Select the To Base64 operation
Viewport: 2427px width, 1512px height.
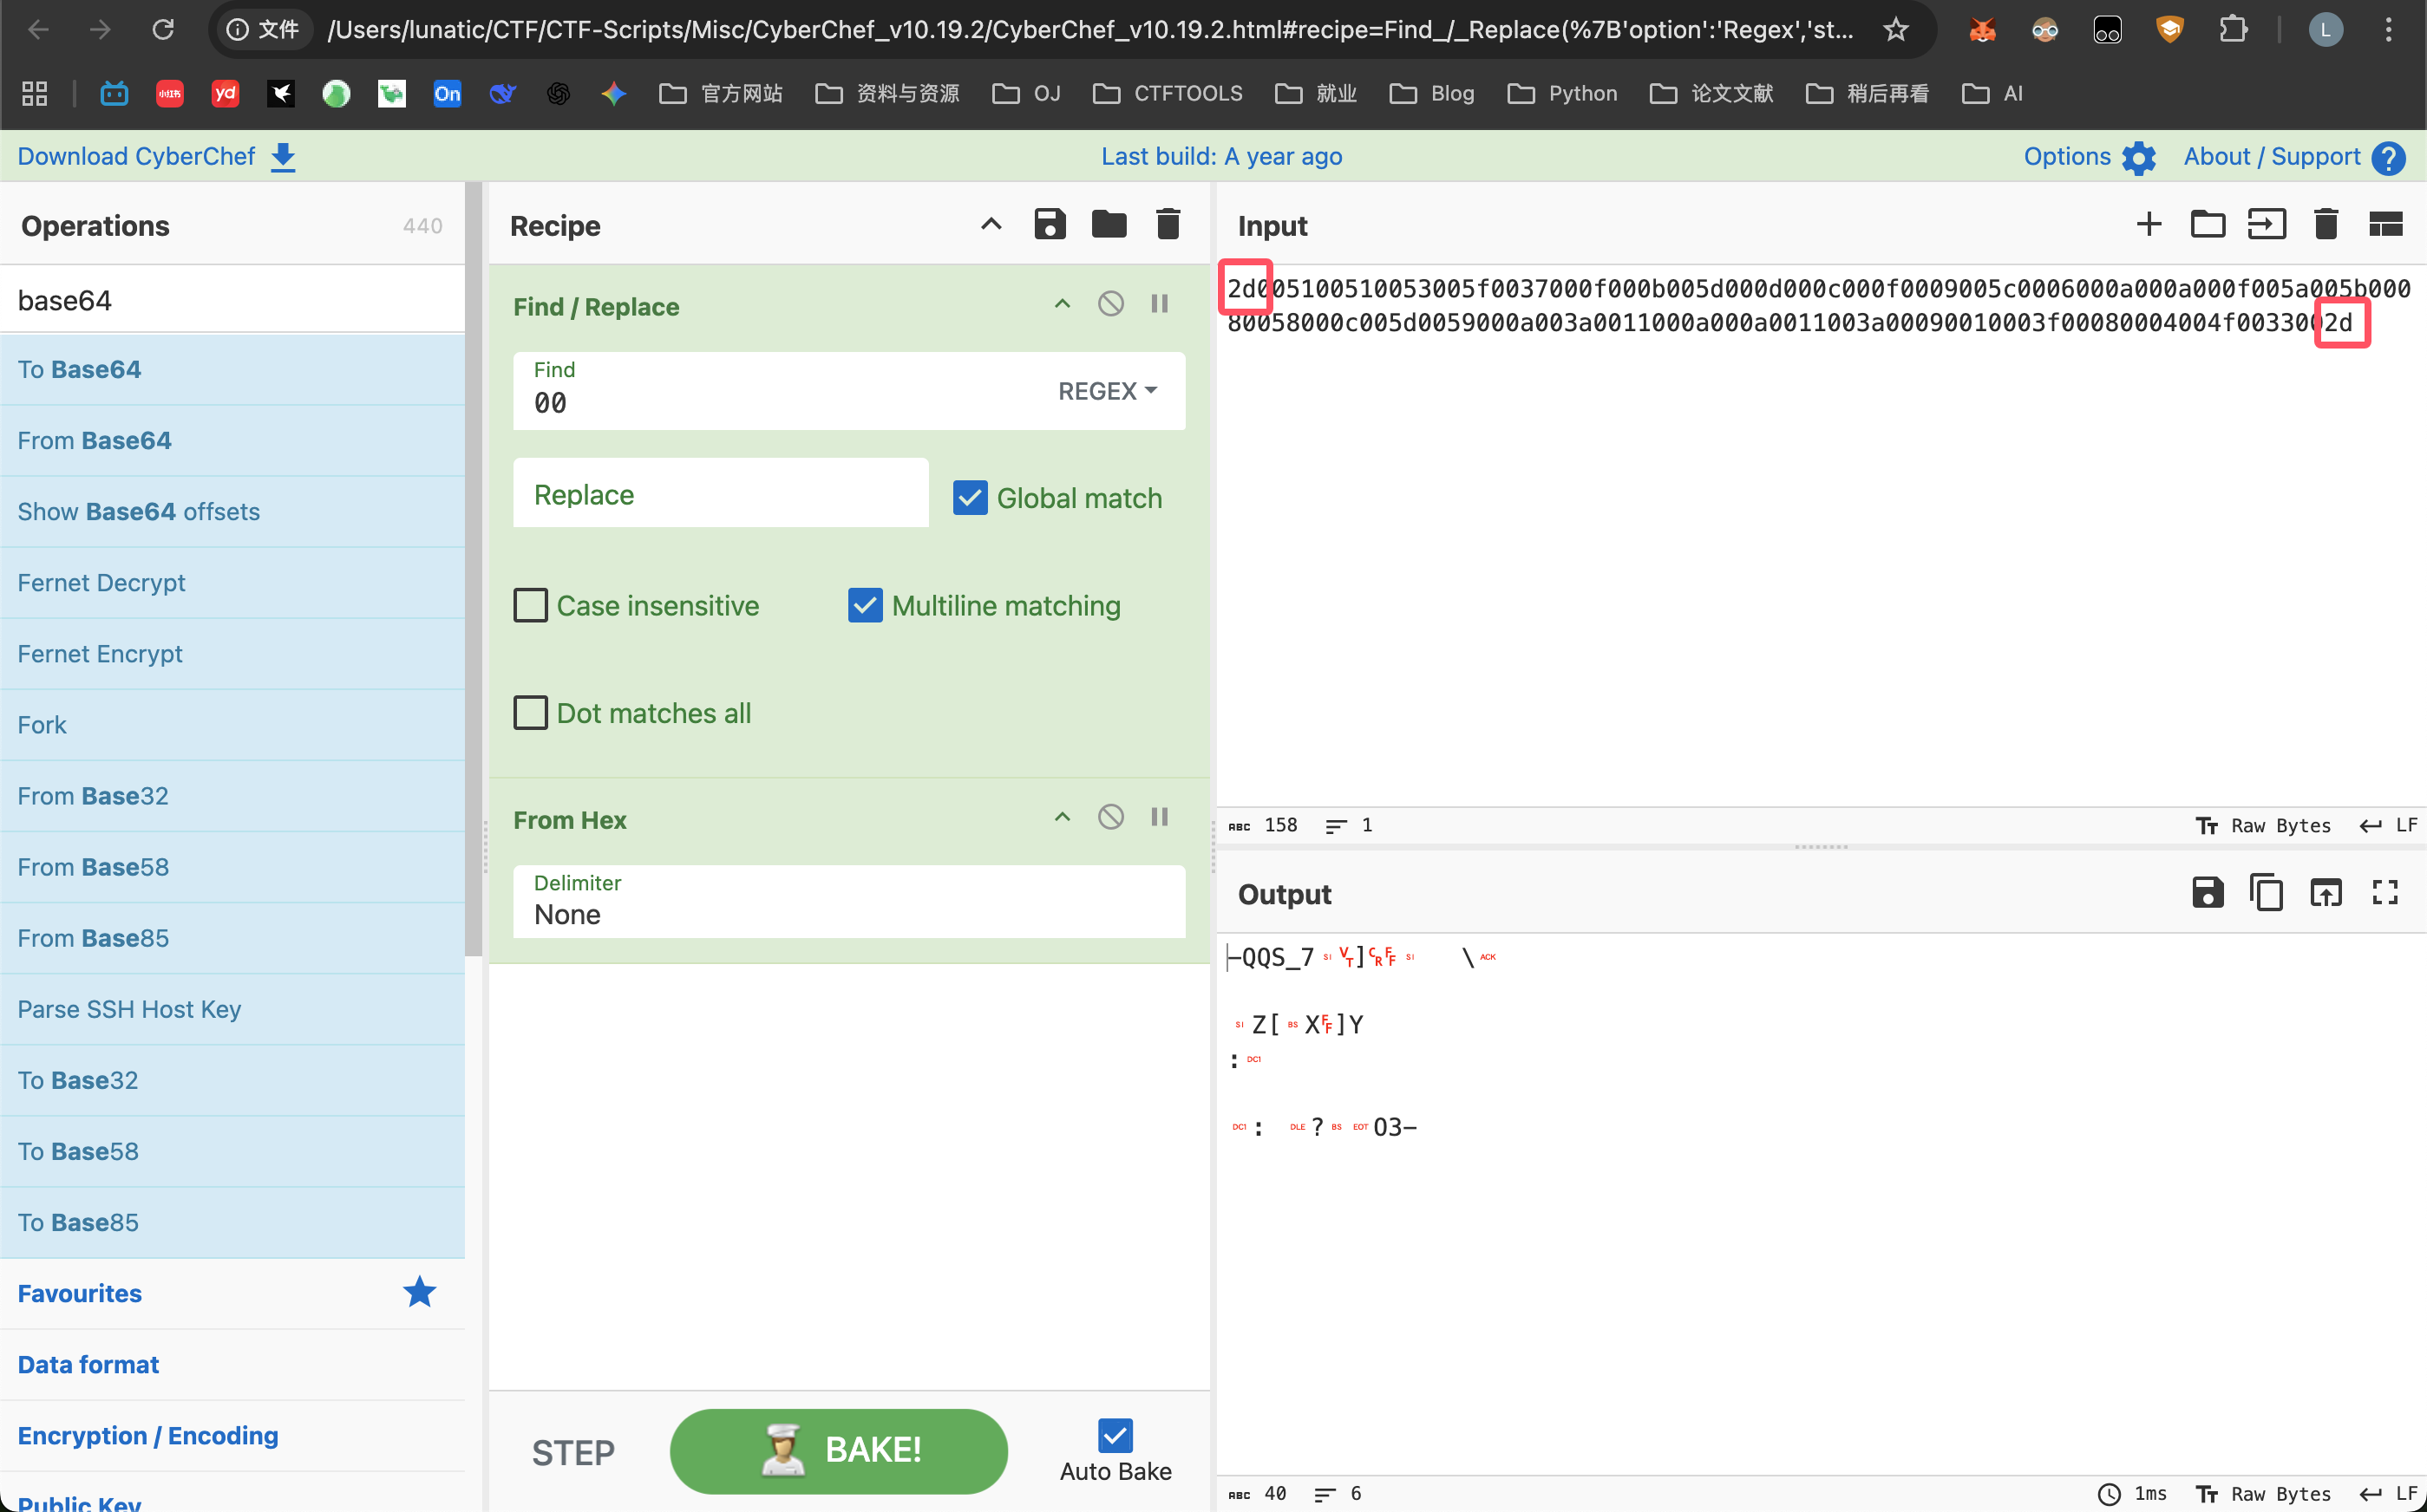[232, 369]
